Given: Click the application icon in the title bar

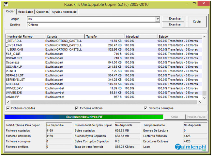Looking at the screenshot, I should tap(6, 4).
